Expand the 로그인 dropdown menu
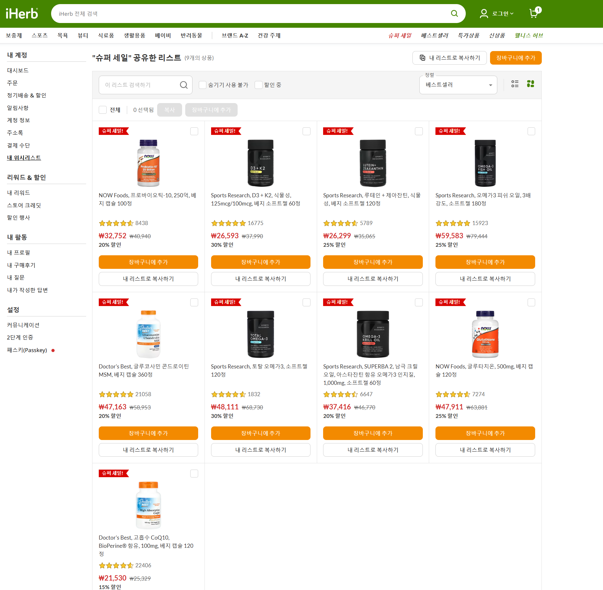Image resolution: width=603 pixels, height=590 pixels. pos(503,14)
